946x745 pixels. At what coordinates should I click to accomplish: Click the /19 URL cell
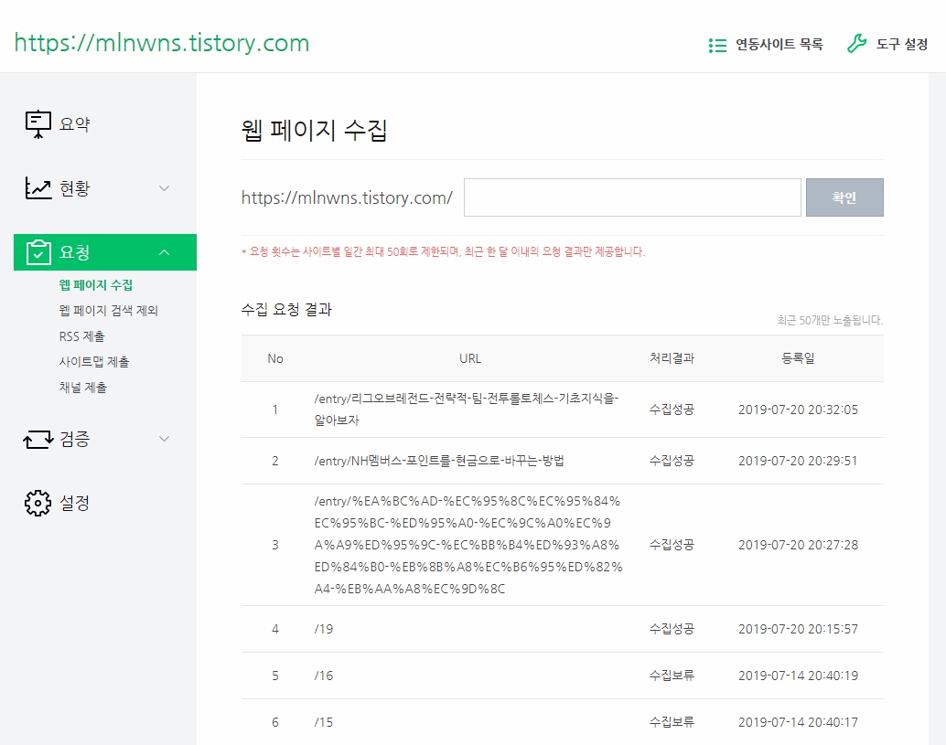pos(323,629)
